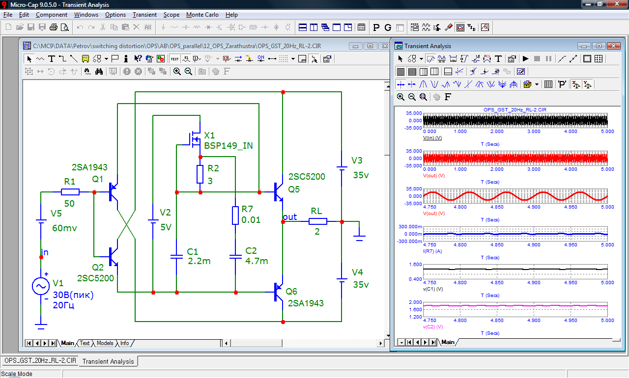The height and width of the screenshot is (378, 629).
Task: Click the Ground component icon in main toolbar
Action: (x=163, y=27)
